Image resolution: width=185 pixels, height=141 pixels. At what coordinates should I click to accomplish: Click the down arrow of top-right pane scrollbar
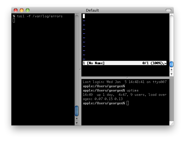click(x=171, y=74)
